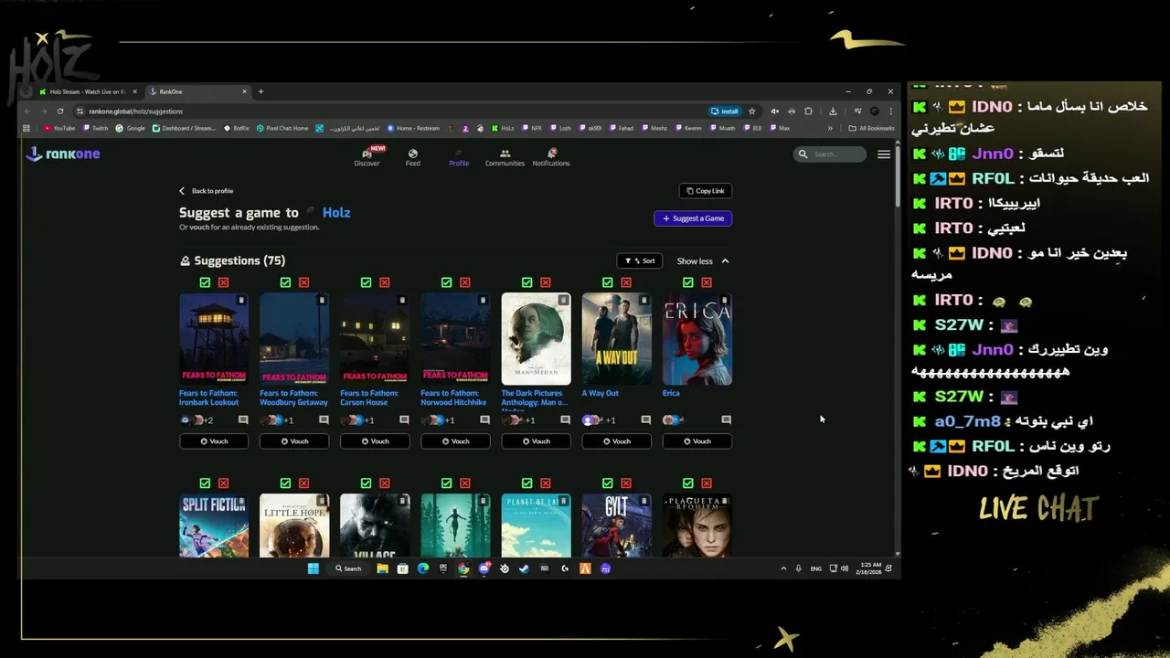
Task: Delete Fears to Fathom: Ironbark Lookout suggestion (trash icon)
Action: pos(241,300)
